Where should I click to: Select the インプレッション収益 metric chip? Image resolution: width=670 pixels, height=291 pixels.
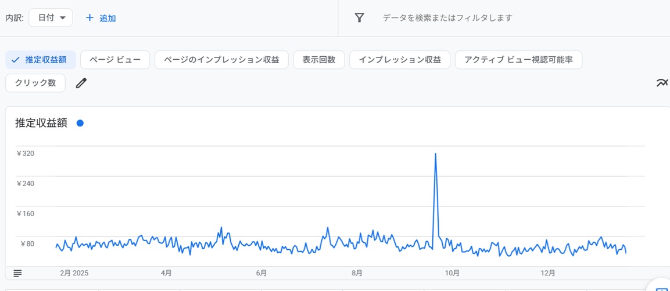coord(400,60)
